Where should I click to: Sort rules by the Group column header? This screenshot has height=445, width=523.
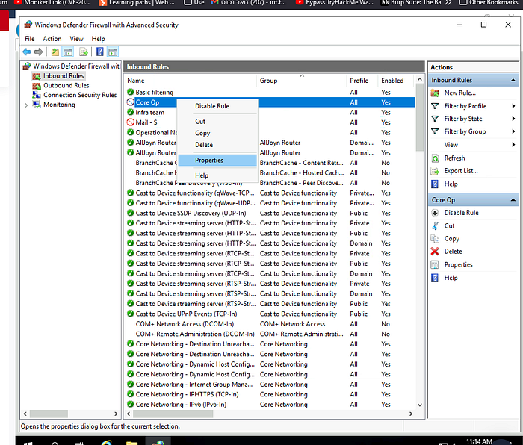tap(302, 81)
